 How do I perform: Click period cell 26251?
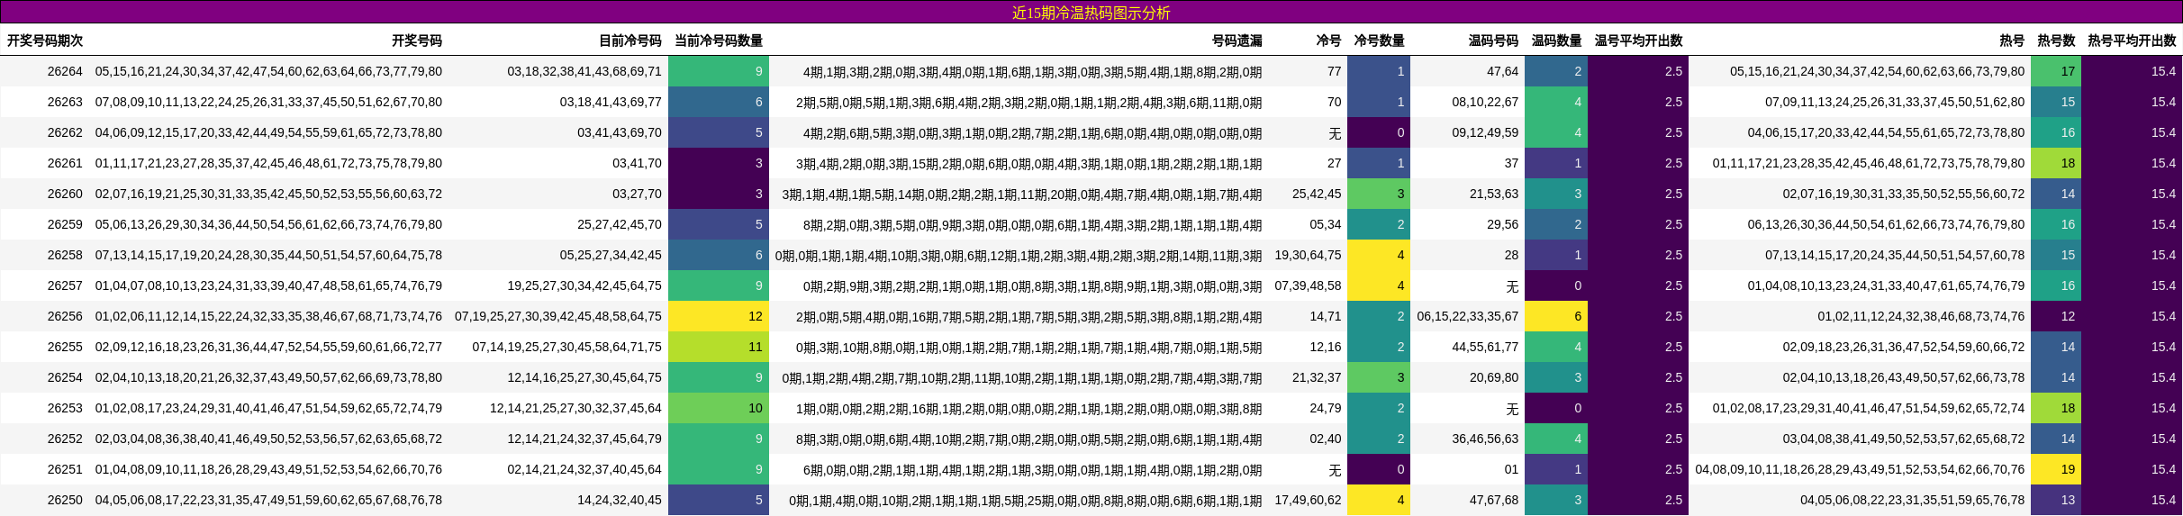coord(65,469)
